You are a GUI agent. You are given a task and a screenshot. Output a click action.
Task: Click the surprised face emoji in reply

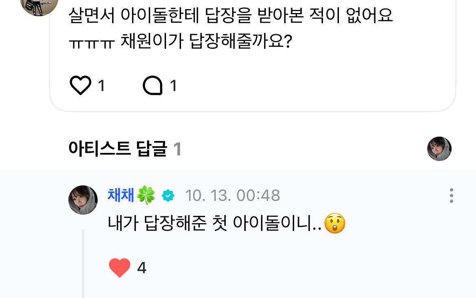(334, 224)
